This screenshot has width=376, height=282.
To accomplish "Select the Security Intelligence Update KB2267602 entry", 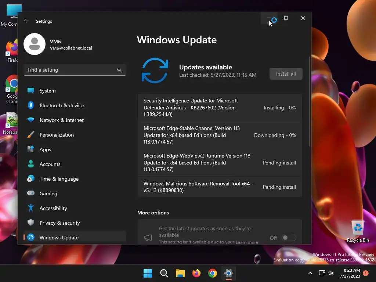I will point(220,108).
